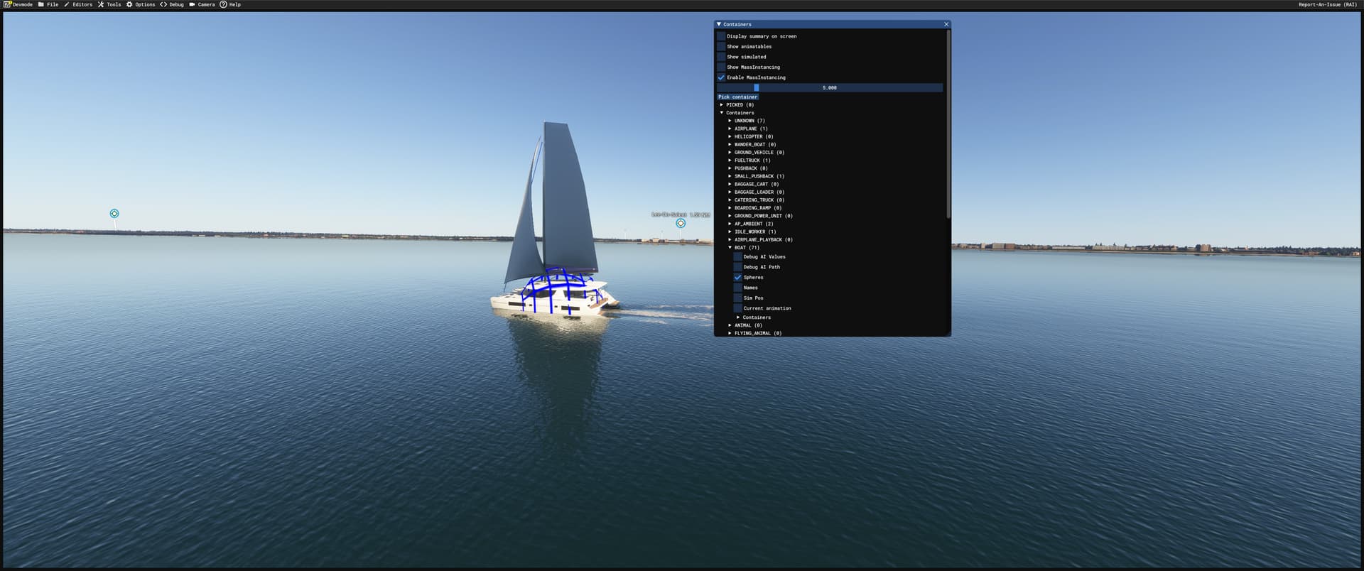
Task: Open the Debug menu
Action: 172,4
